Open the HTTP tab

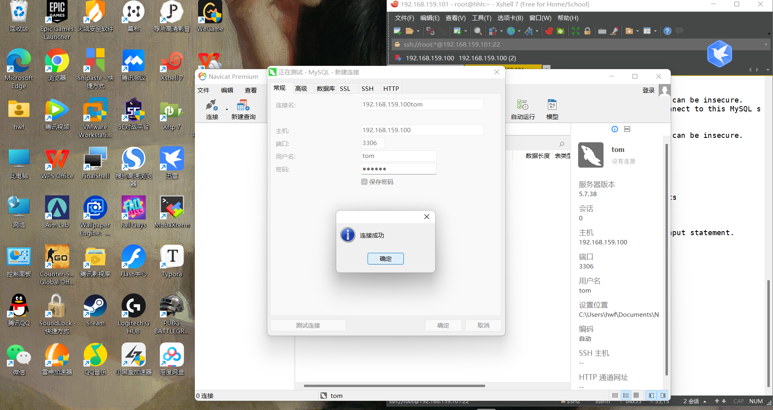[x=391, y=88]
